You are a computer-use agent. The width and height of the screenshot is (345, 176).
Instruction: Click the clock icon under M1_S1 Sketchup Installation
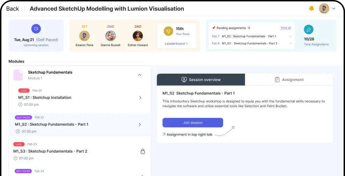click(20, 104)
